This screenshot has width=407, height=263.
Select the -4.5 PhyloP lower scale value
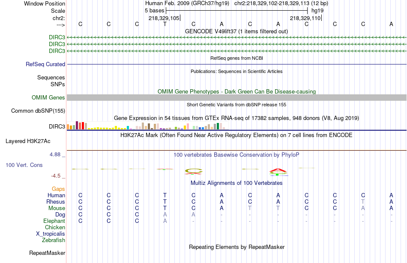(x=56, y=176)
